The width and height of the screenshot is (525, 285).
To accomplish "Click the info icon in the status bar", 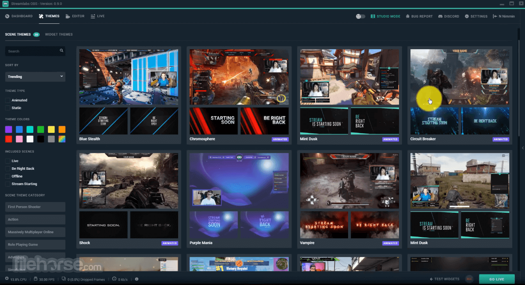I will pyautogui.click(x=137, y=279).
